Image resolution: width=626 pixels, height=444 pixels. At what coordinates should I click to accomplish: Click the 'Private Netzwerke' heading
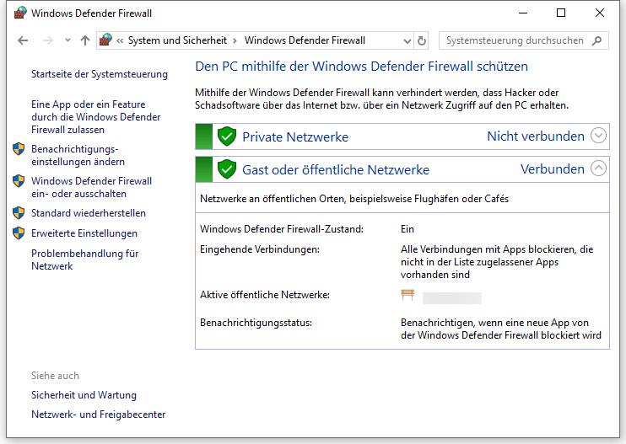pyautogui.click(x=295, y=136)
